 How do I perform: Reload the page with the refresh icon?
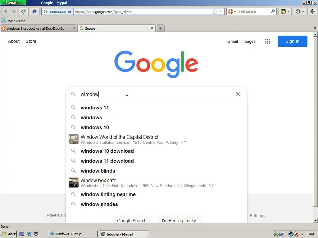point(24,11)
